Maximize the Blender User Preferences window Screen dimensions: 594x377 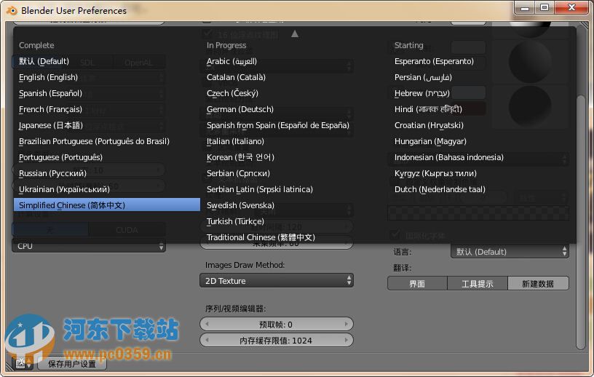coord(544,8)
